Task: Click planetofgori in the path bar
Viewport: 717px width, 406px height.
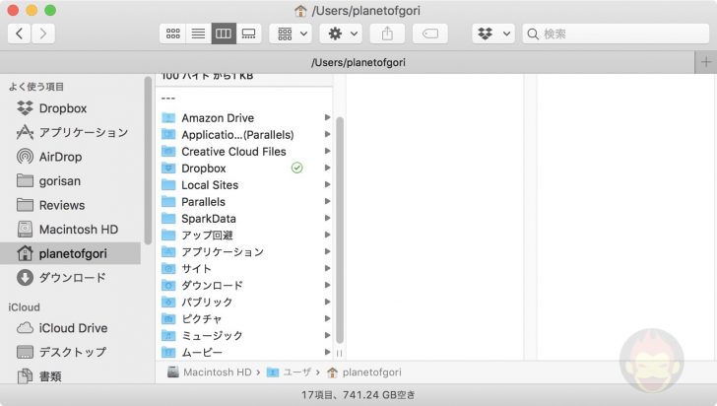Action: click(x=364, y=372)
